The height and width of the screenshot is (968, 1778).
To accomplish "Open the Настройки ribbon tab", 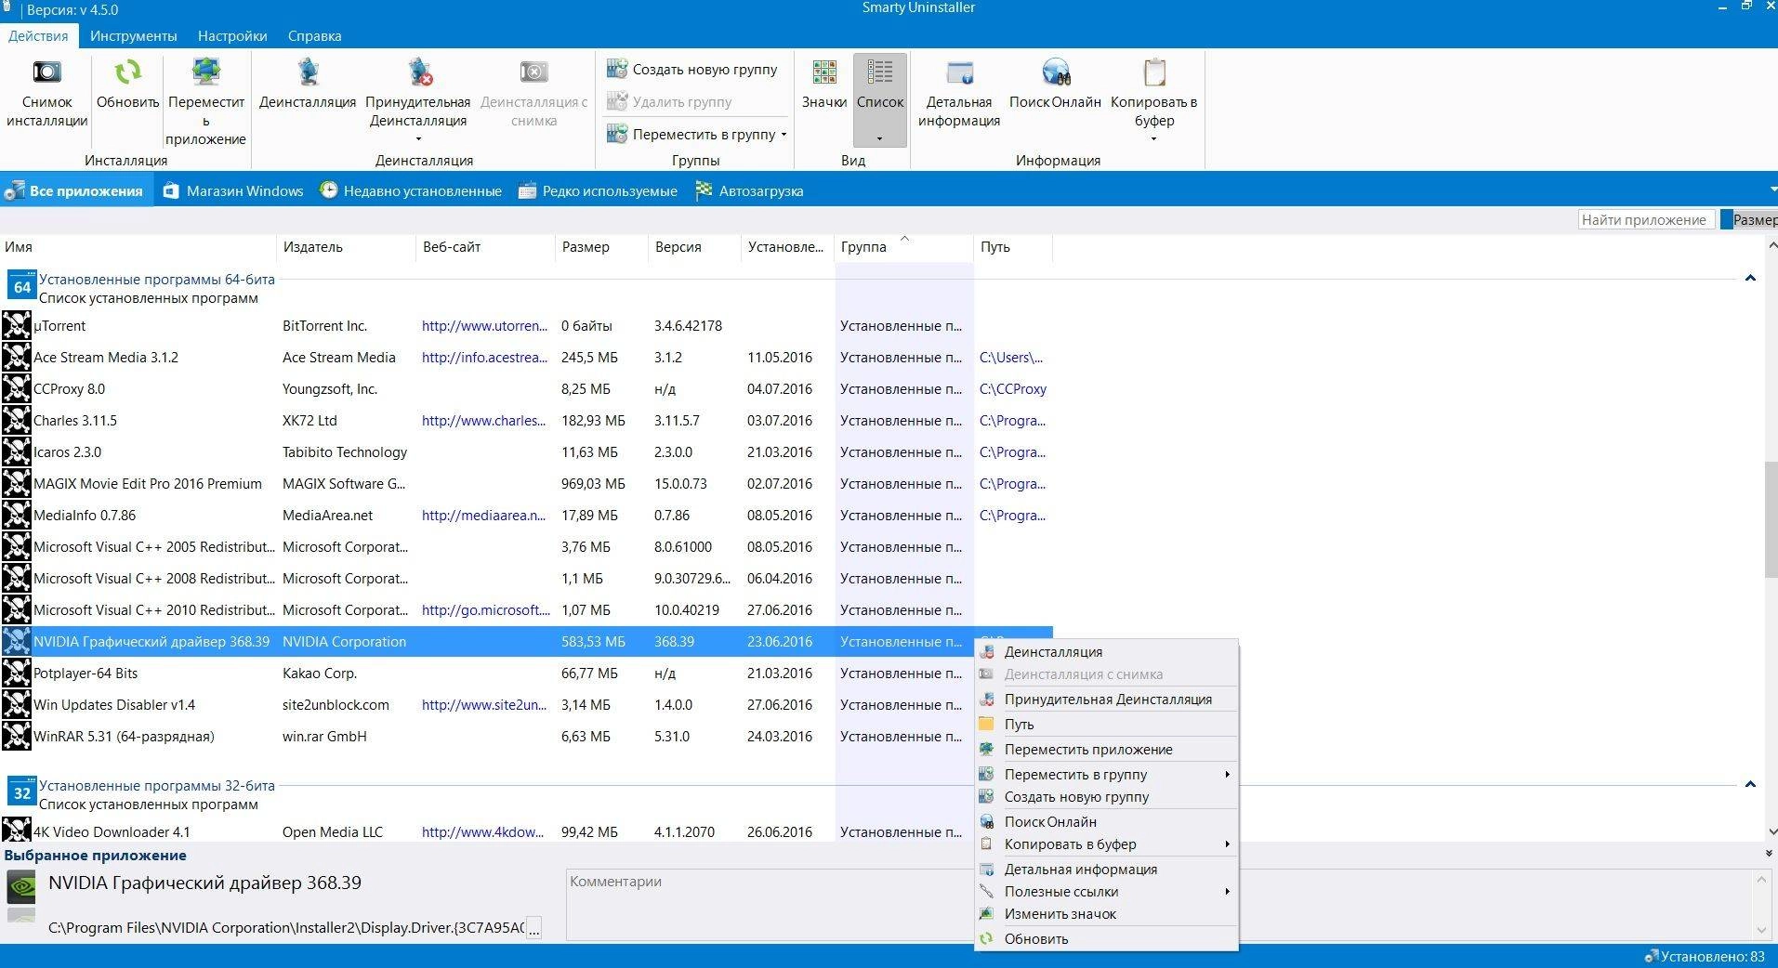I will click(x=232, y=35).
